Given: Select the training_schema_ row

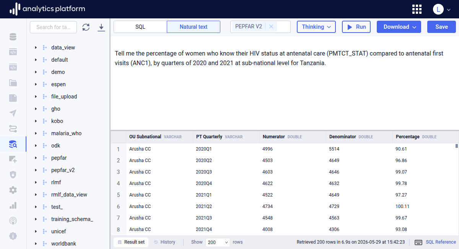Looking at the screenshot, I should (68, 219).
